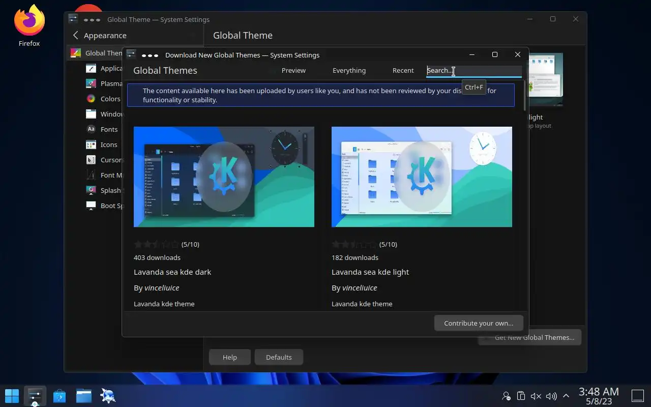Open Boot Splash via its sidebar icon
This screenshot has width=651, height=407.
click(x=91, y=206)
